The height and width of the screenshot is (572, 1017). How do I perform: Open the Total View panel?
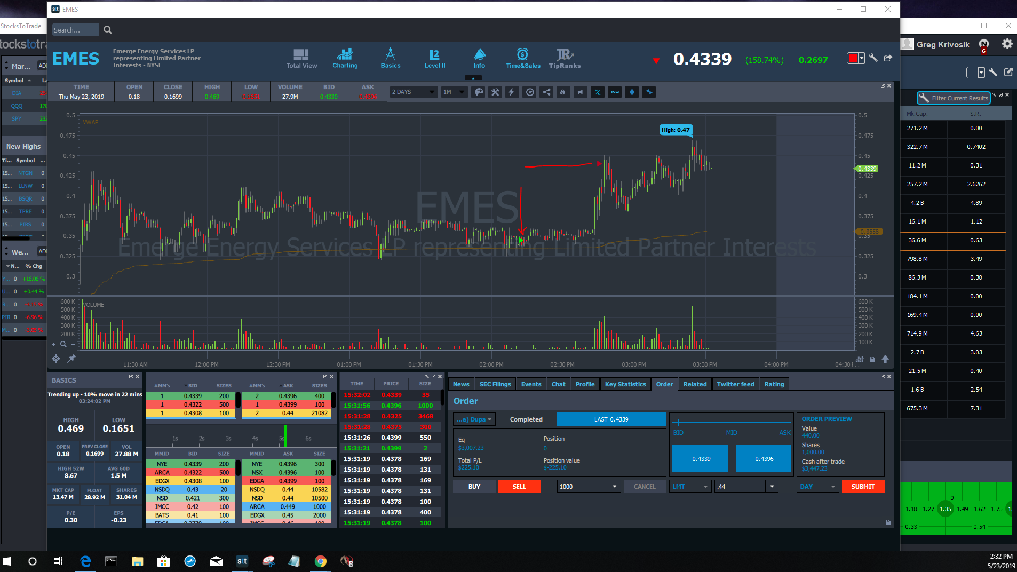(301, 58)
